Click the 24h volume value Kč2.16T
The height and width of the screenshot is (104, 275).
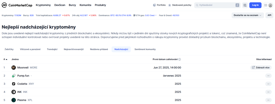tap(84, 15)
